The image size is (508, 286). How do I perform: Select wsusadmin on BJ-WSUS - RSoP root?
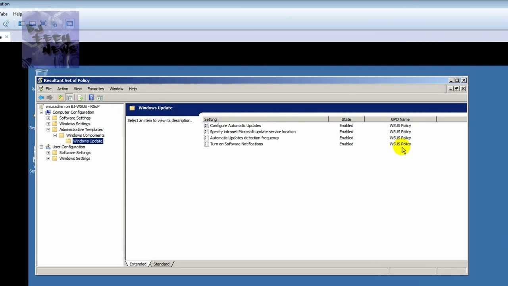(x=73, y=106)
